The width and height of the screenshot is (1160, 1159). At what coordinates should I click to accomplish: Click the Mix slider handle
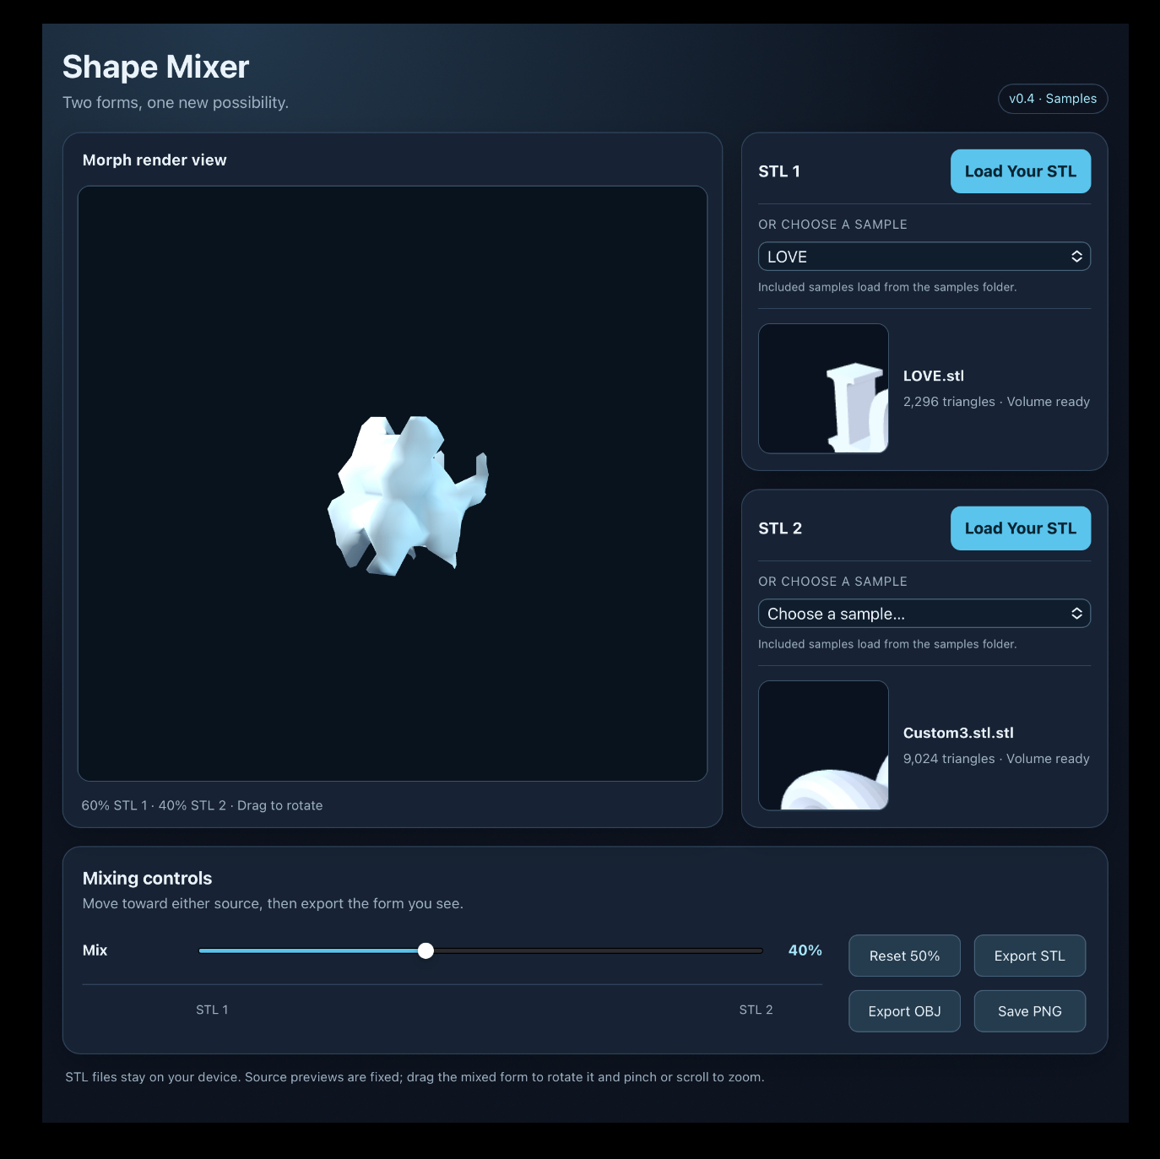[x=426, y=950]
